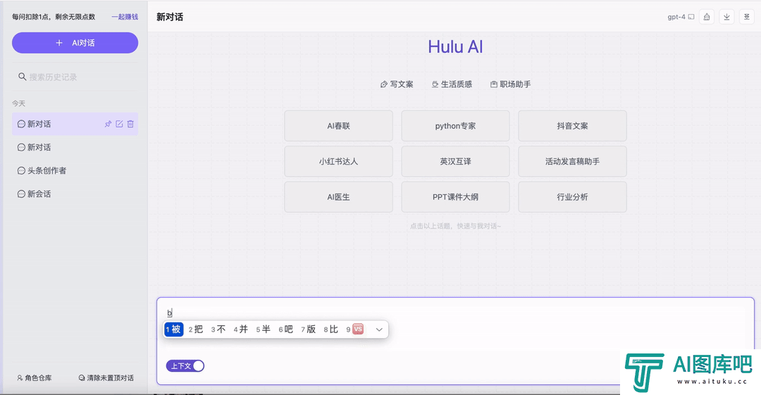The image size is (761, 395).
Task: Pick IME candidate 9 VS emoji
Action: [x=354, y=329]
